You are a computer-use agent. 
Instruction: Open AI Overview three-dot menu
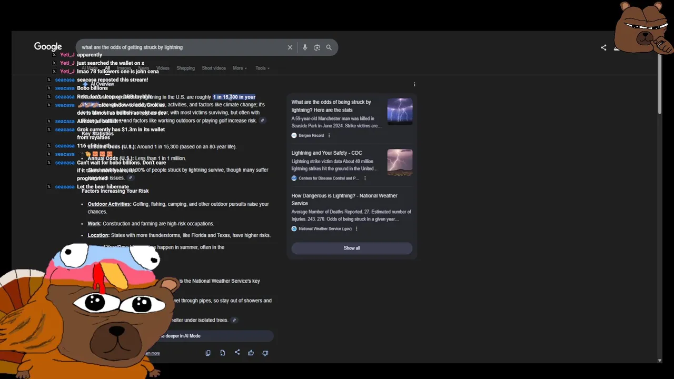[x=414, y=84]
